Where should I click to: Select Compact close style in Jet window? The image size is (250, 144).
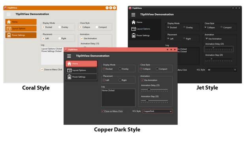coord(226,28)
